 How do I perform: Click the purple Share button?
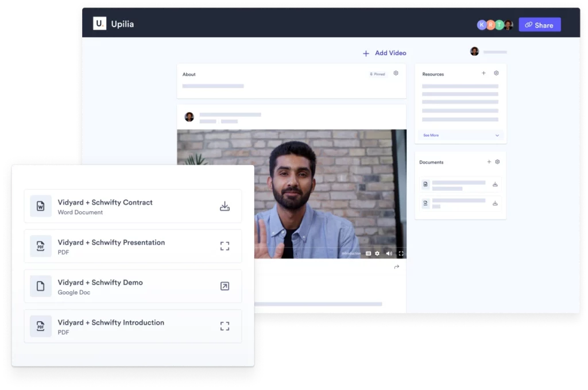click(x=539, y=25)
